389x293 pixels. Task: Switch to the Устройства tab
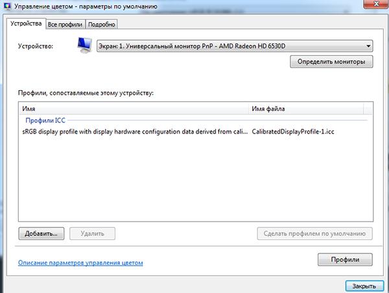[26, 24]
